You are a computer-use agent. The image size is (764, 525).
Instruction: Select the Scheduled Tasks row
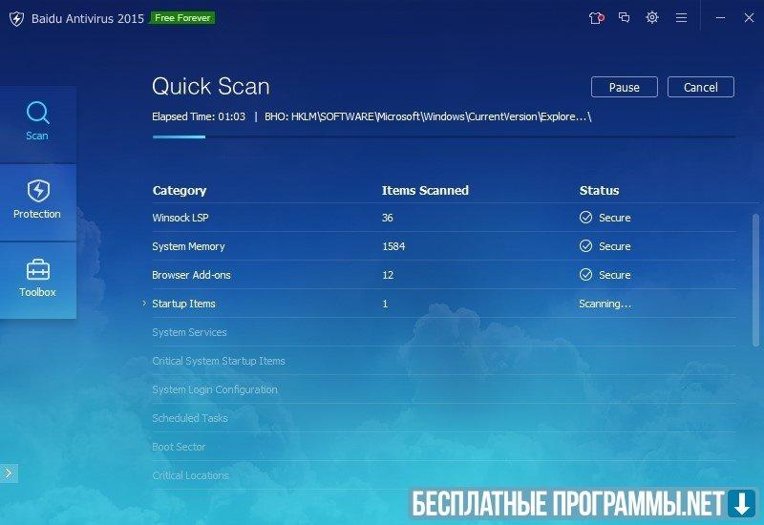pyautogui.click(x=443, y=418)
